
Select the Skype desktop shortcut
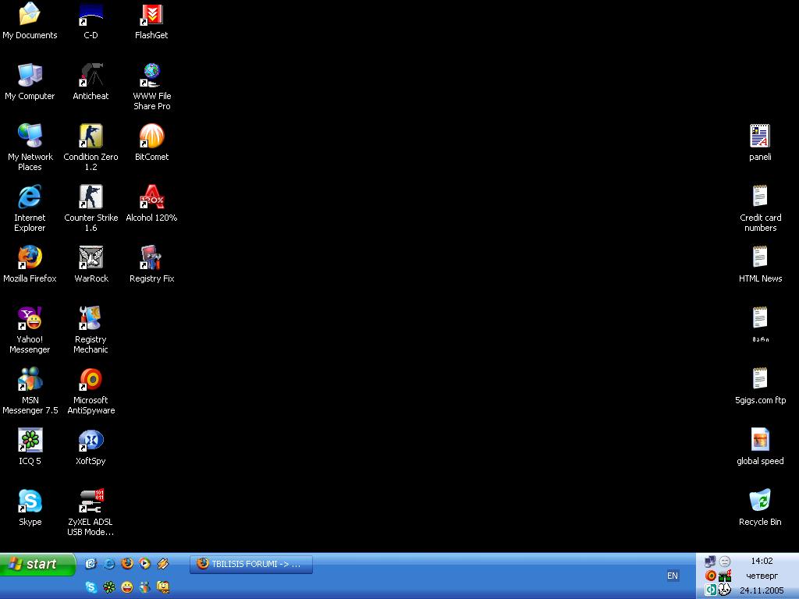[x=30, y=507]
